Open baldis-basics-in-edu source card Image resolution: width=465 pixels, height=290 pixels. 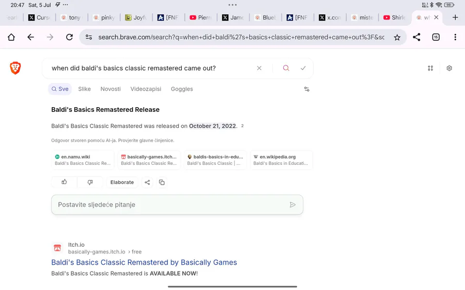coord(215,160)
